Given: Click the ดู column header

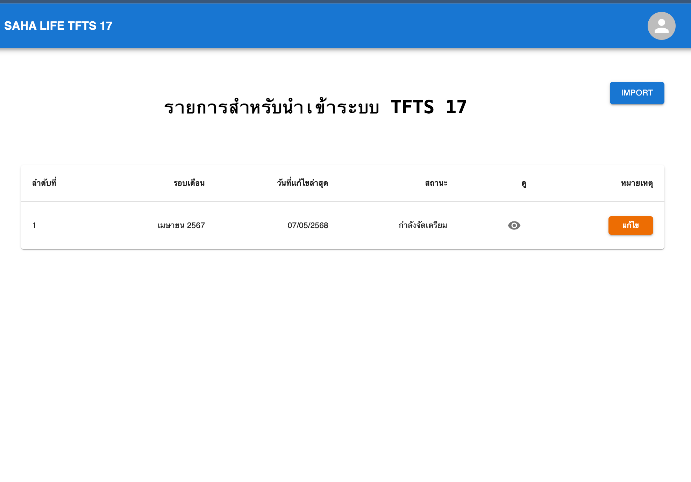Looking at the screenshot, I should point(523,183).
